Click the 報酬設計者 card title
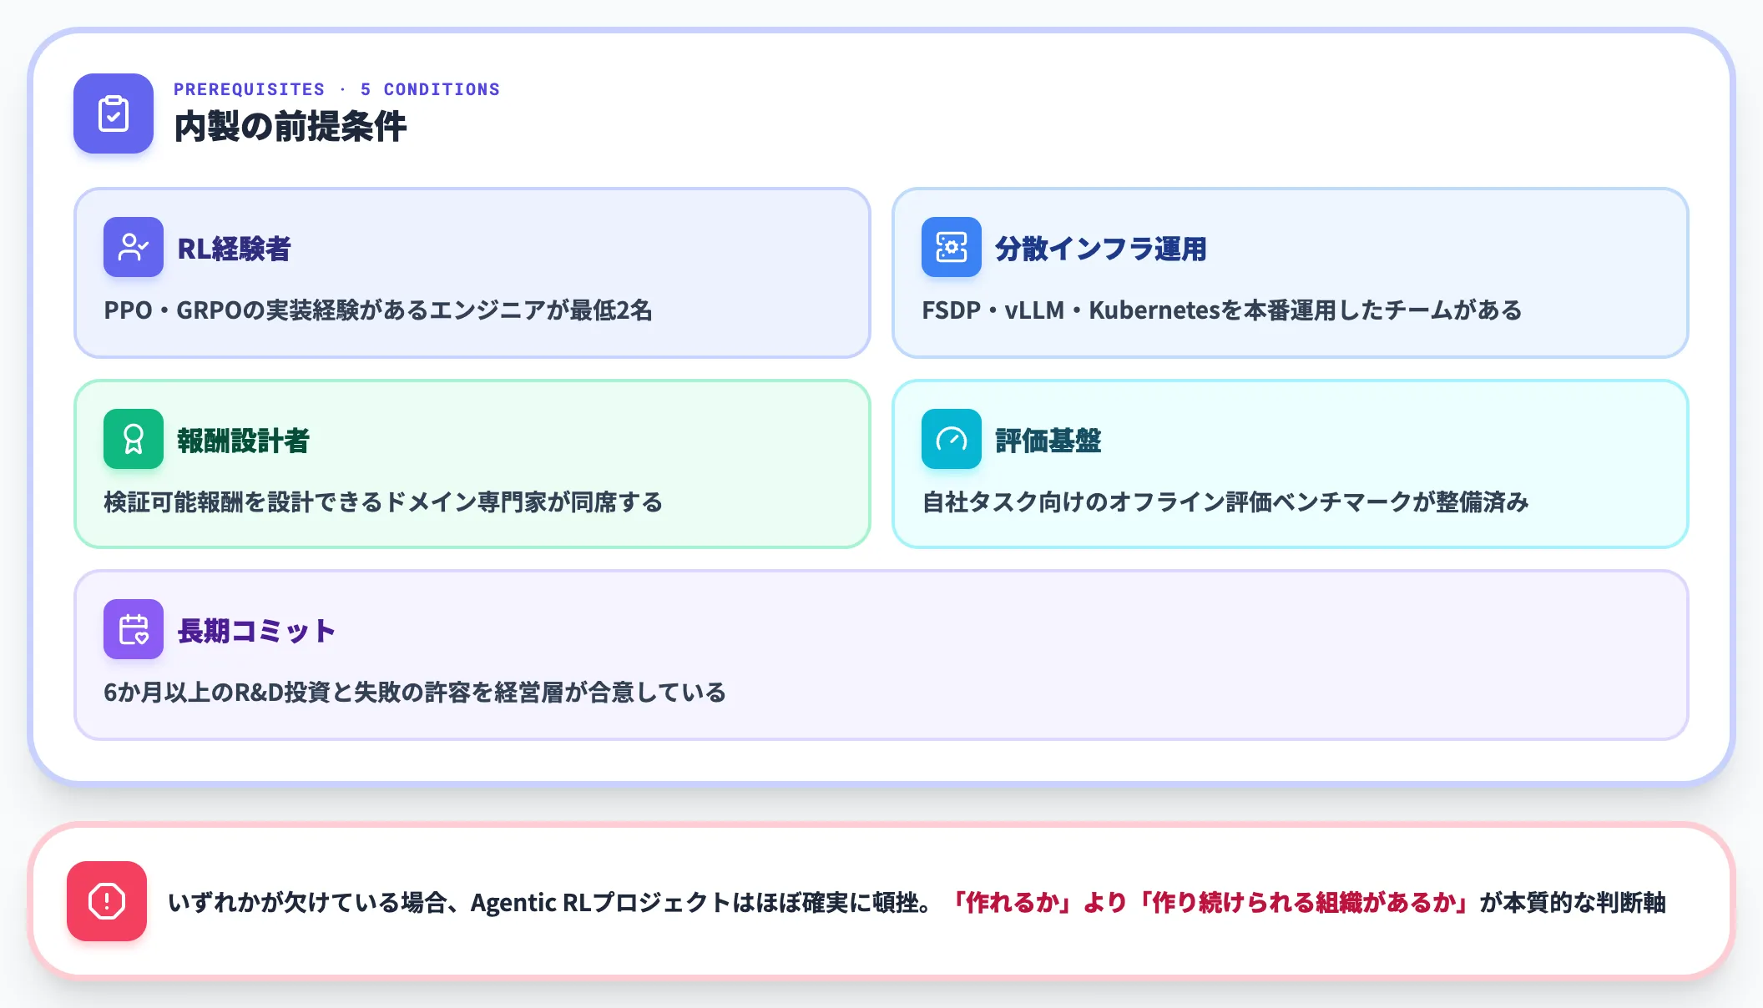This screenshot has height=1008, width=1763. click(244, 441)
